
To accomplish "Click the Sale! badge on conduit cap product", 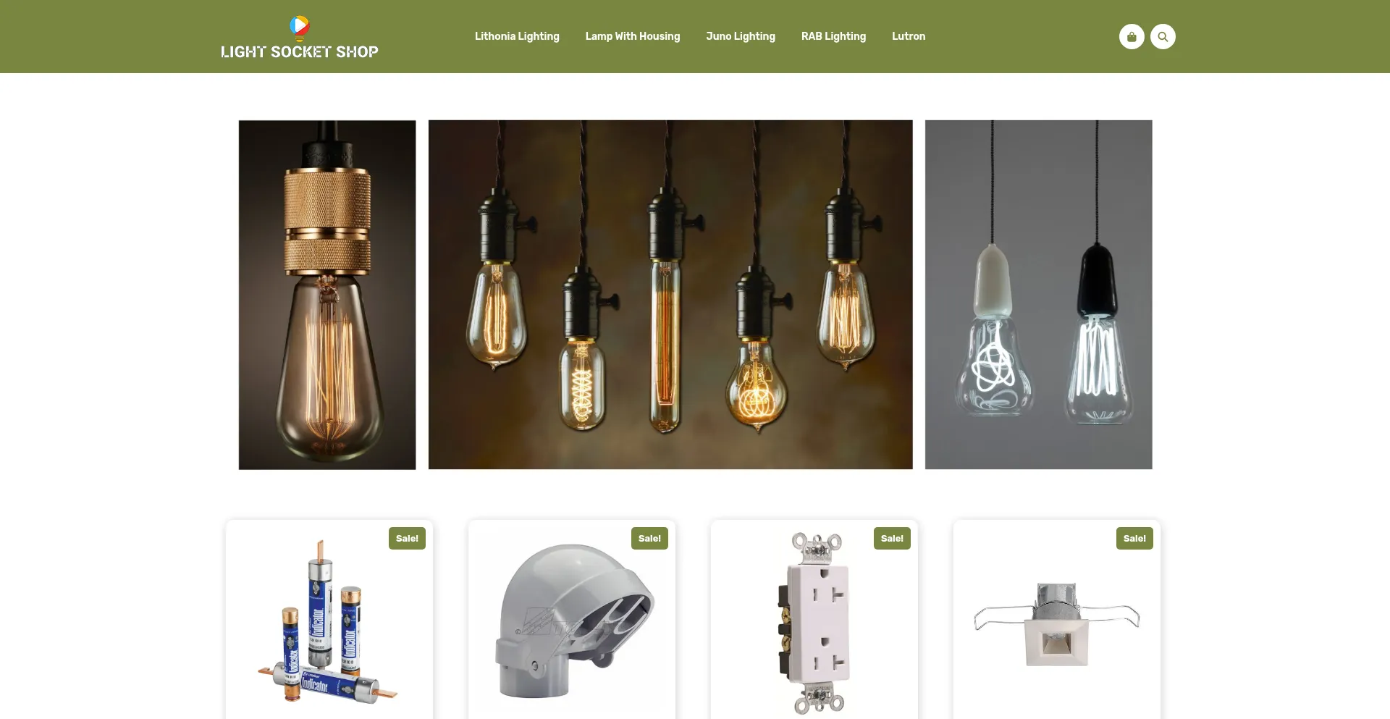I will 649,538.
